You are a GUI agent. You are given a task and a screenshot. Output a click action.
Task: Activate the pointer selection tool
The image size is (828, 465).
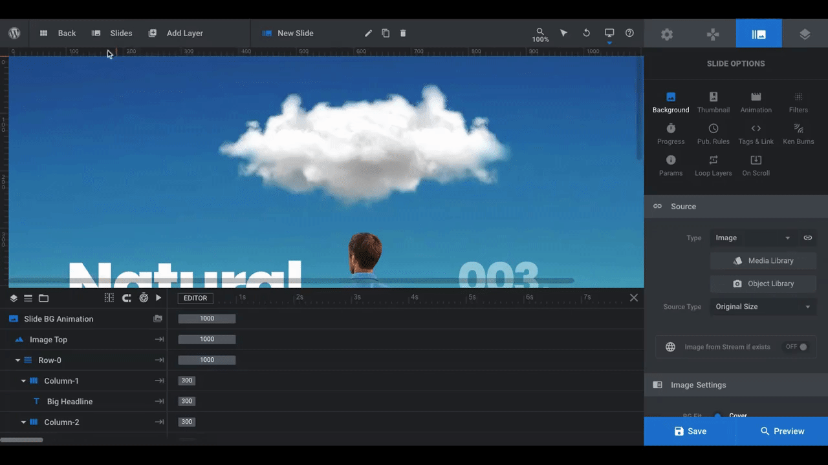coord(563,33)
